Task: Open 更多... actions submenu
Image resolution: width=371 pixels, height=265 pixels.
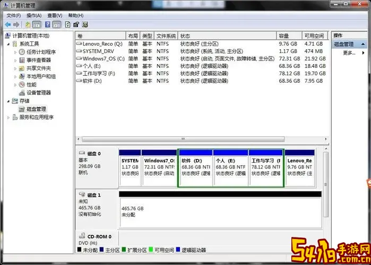Action: coord(349,53)
